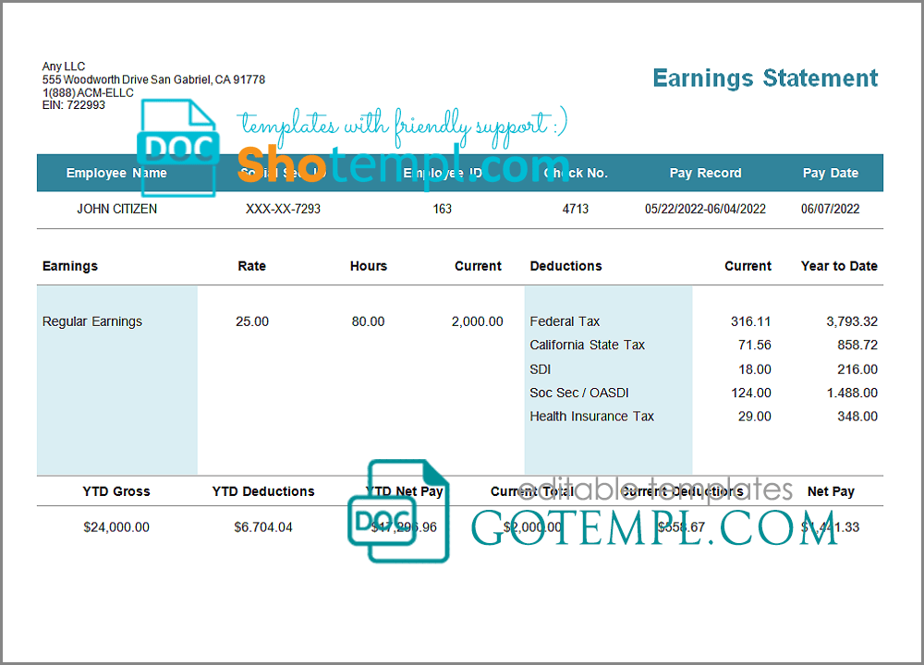Click the Soc Sec / OASDI label
The image size is (924, 665).
(x=581, y=393)
